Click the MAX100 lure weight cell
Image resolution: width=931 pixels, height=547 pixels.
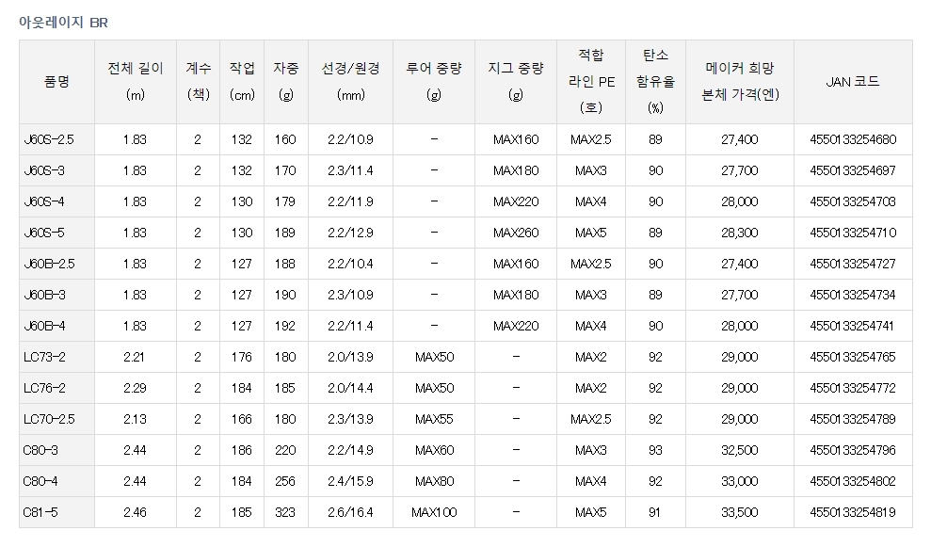tap(434, 512)
